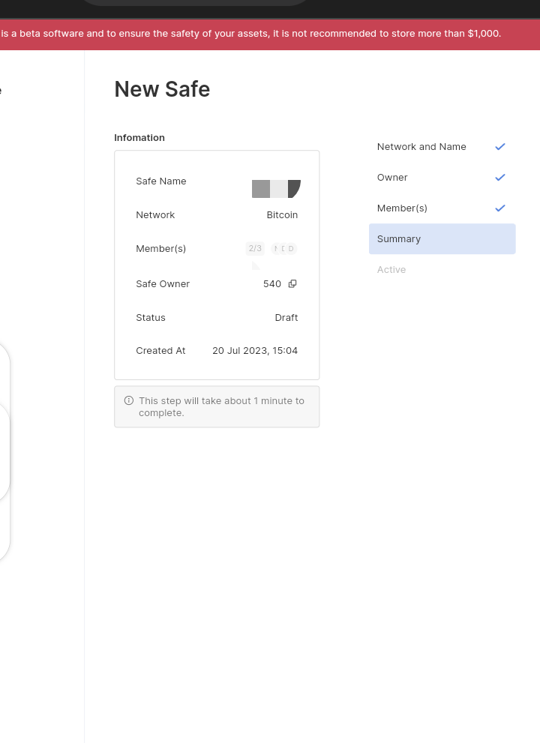540x743 pixels.
Task: Click the beta software warning banner
Action: click(250, 34)
